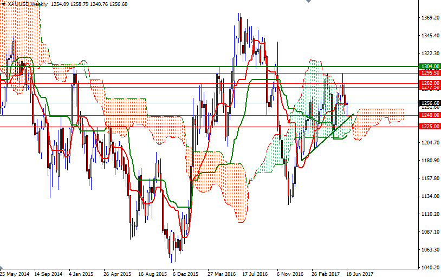Click the XAUUSD,Weekly chart title

[28, 4]
